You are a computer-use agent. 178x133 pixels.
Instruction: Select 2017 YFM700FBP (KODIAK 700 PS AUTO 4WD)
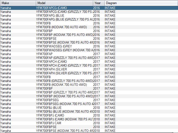[x=89, y=96]
